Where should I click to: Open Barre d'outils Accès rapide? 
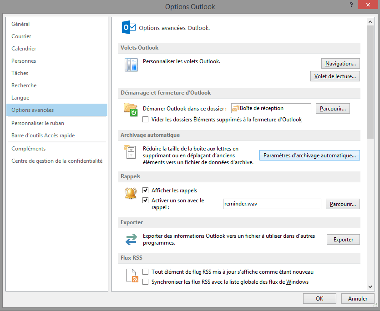(x=57, y=135)
